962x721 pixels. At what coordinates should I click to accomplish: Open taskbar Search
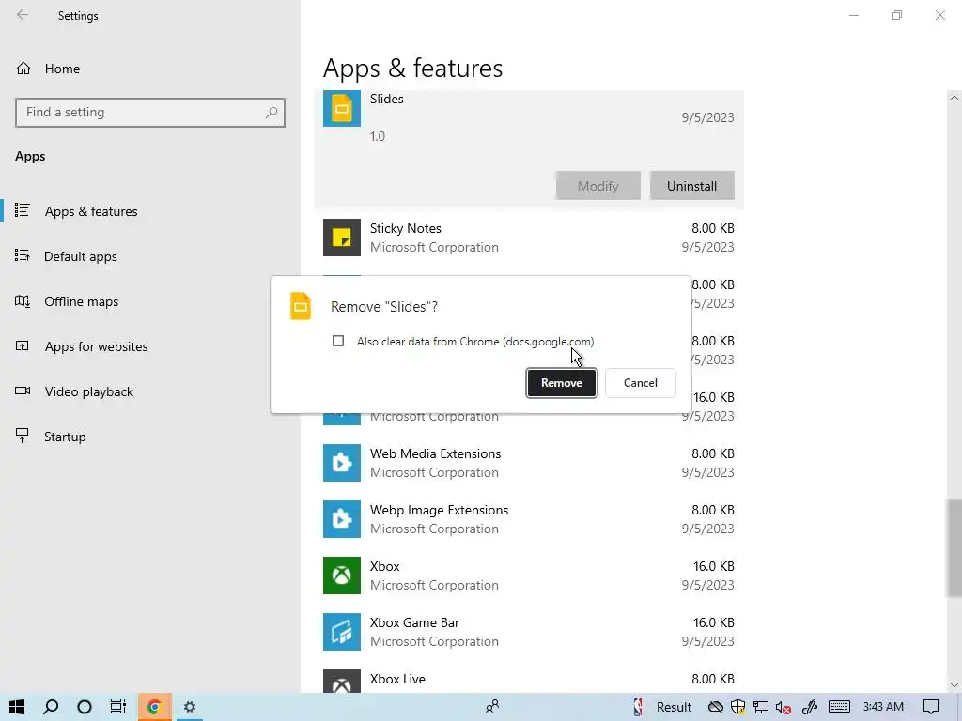click(51, 707)
